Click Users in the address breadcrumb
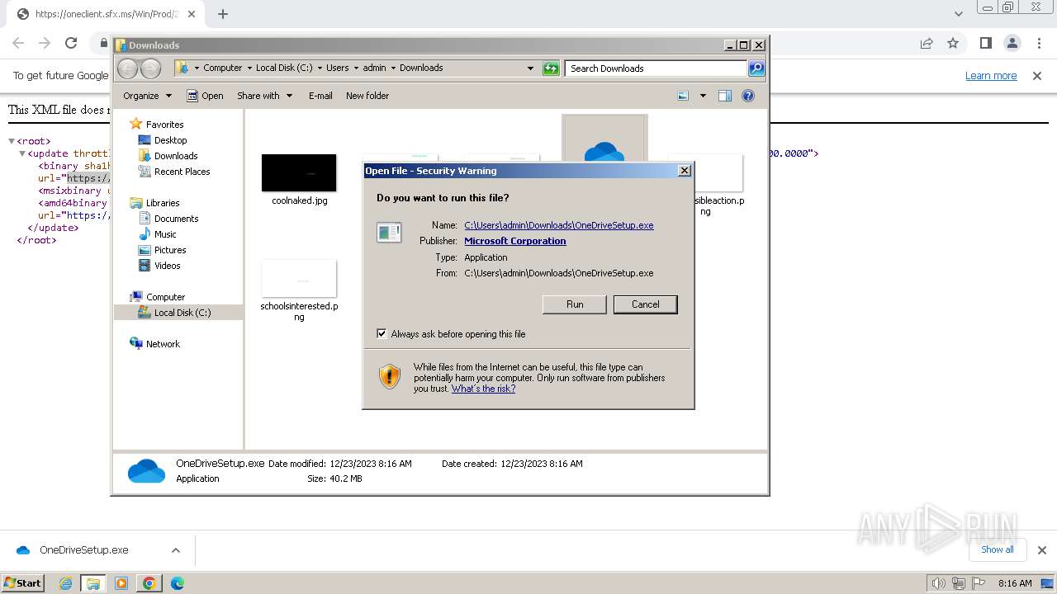 [337, 68]
